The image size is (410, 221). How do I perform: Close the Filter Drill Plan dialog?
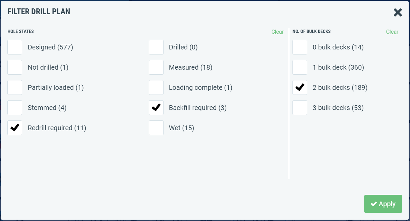click(398, 12)
